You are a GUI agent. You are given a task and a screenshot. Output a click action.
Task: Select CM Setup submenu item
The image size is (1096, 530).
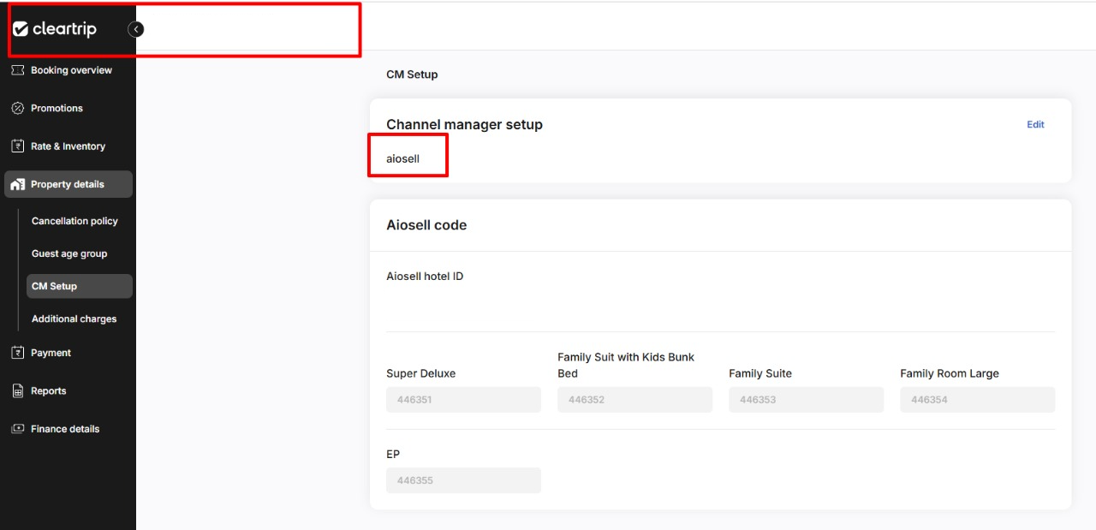[x=54, y=286]
